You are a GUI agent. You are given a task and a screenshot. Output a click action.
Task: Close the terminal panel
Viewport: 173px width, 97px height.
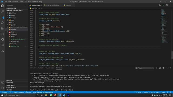[170, 68]
